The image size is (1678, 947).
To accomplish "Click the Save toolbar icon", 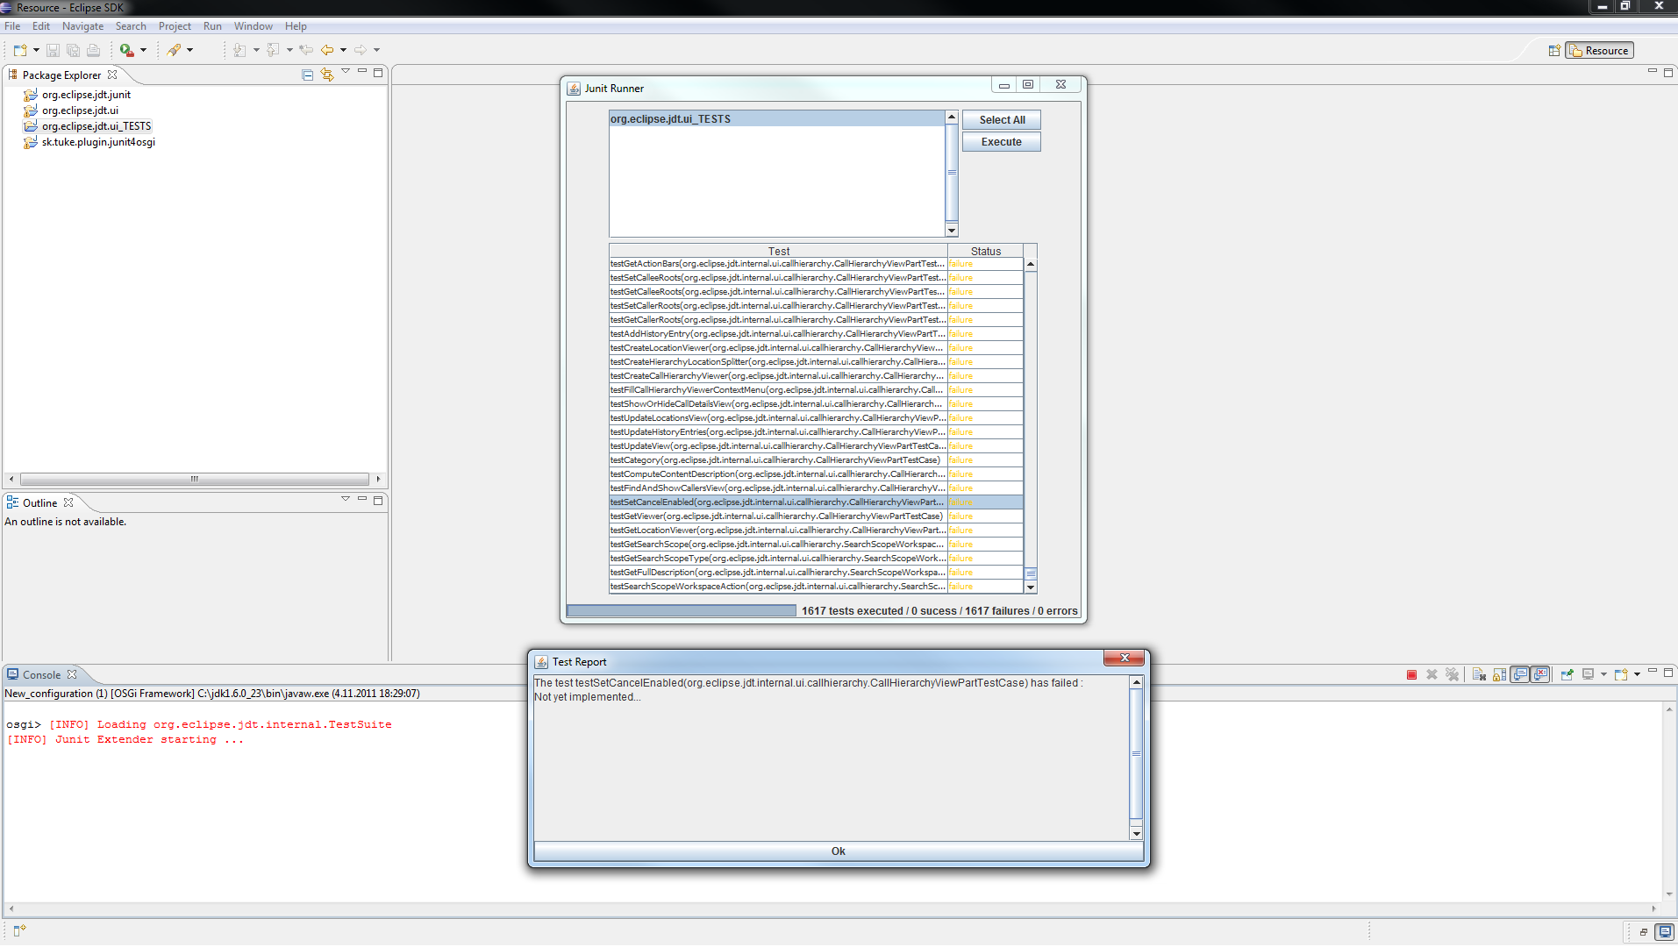I will pyautogui.click(x=53, y=50).
